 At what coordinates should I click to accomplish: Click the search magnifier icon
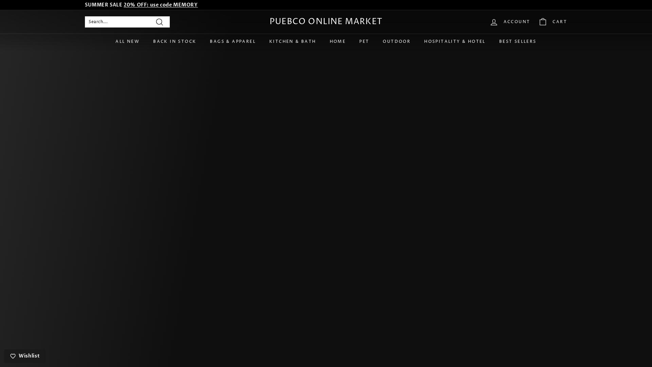pyautogui.click(x=160, y=22)
